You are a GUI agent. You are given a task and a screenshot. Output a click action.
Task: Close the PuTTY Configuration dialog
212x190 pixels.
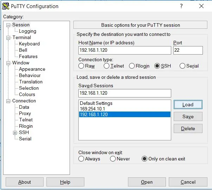click(x=201, y=6)
